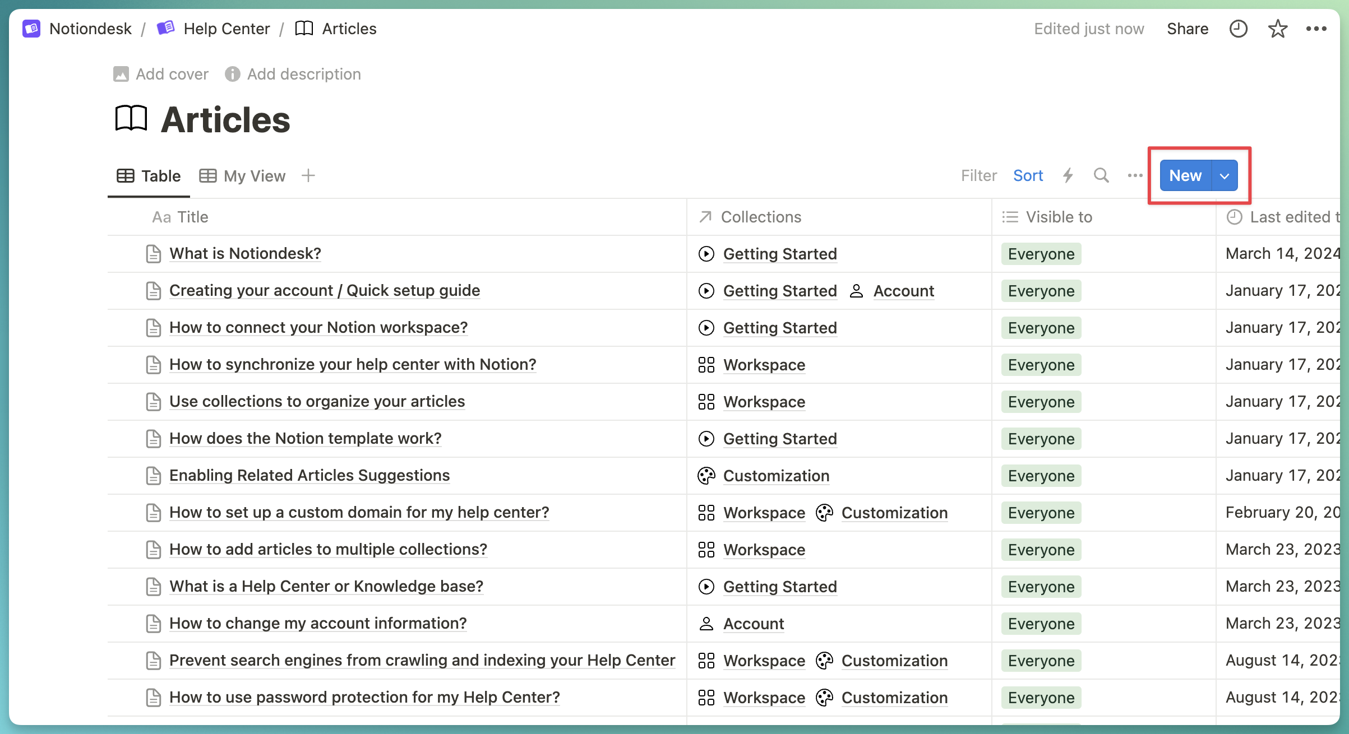Click Getting Started collection in What is Notiondesk row
Screen dimensions: 1349x734
point(780,254)
